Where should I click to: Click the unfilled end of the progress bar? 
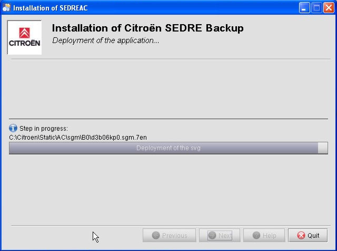tap(323, 148)
